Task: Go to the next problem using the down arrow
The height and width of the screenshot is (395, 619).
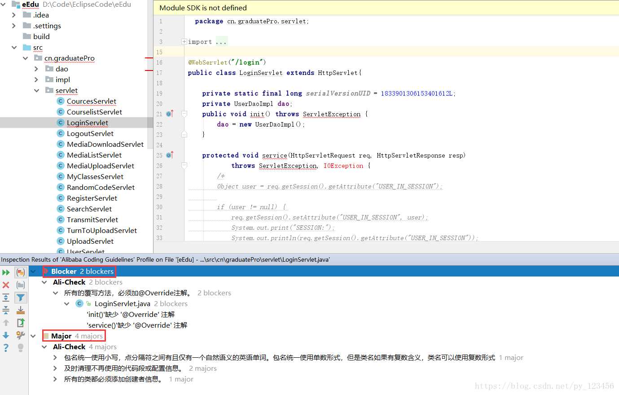Action: tap(6, 335)
